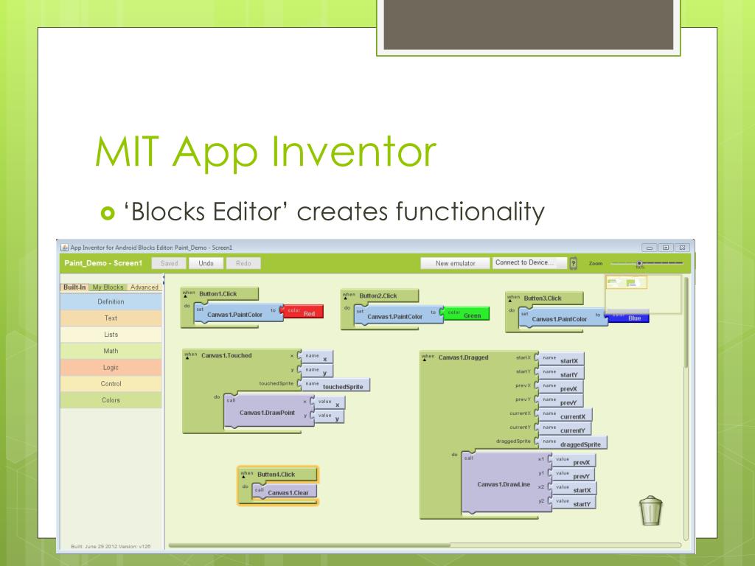
Task: Click the help question mark icon
Action: click(573, 263)
